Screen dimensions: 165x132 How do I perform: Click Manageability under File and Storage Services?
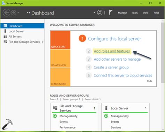69,116
